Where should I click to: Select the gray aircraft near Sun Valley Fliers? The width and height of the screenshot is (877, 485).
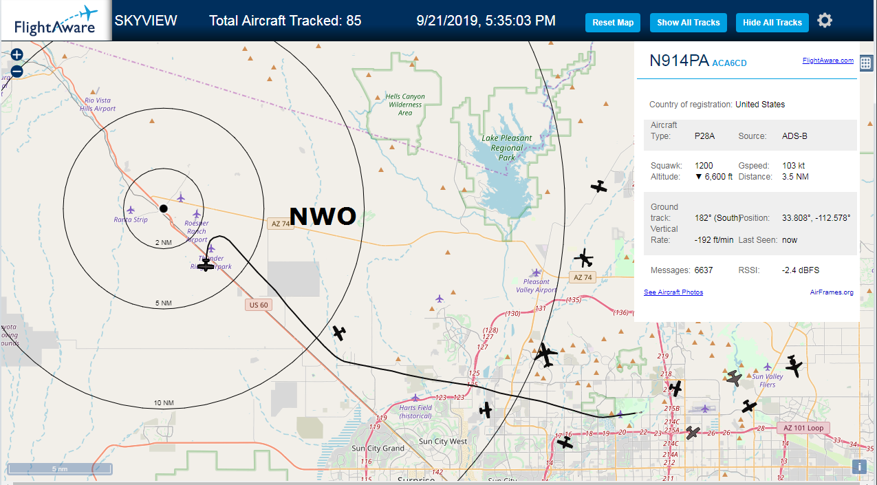[735, 378]
